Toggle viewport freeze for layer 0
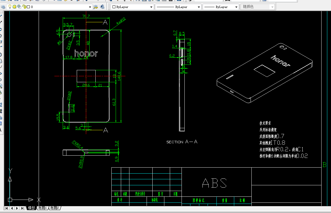Image resolution: width=331 pixels, height=213 pixels. tap(19, 7)
